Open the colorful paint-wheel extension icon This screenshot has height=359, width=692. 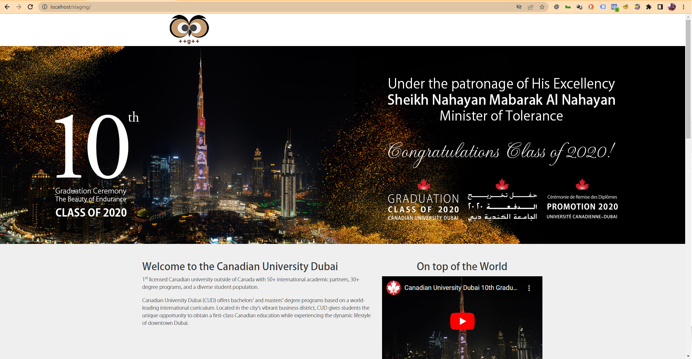[x=637, y=7]
